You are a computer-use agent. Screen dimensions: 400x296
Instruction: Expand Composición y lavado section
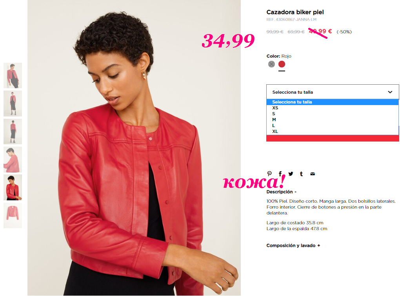coord(293,245)
